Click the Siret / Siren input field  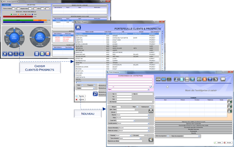tap(126, 110)
